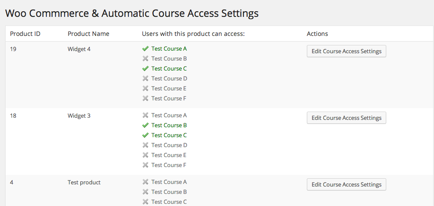434x206 pixels.
Task: Click the Test Course B label in the Test product row
Action: tap(169, 192)
